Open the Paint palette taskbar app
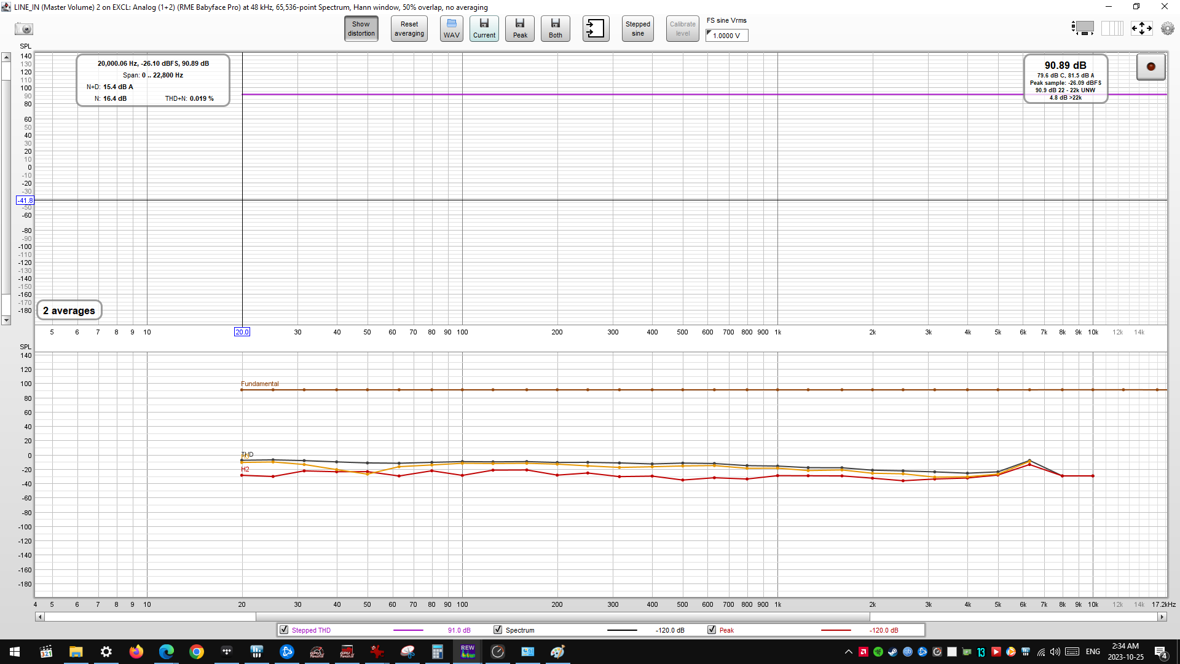 coord(558,652)
